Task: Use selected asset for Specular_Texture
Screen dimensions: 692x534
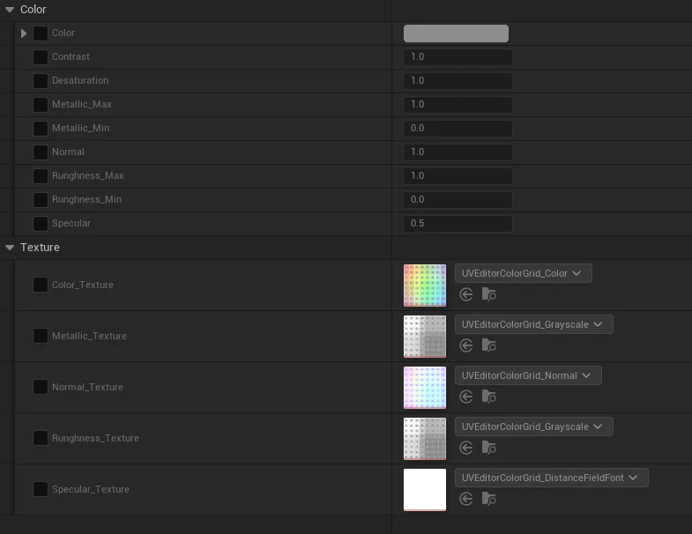Action: click(466, 499)
